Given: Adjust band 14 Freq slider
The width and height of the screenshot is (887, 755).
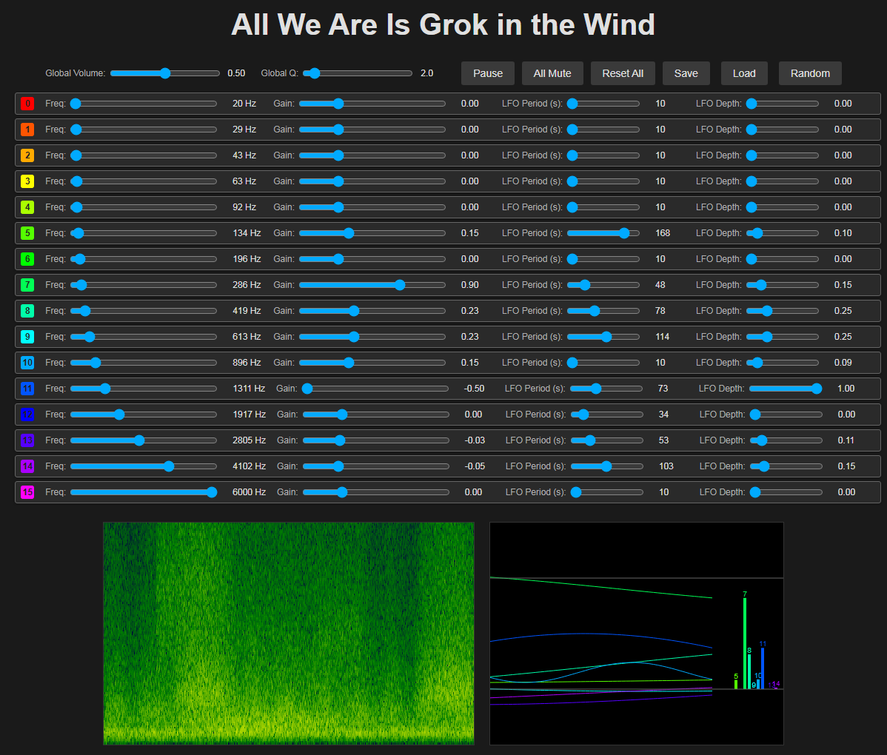Looking at the screenshot, I should (144, 466).
